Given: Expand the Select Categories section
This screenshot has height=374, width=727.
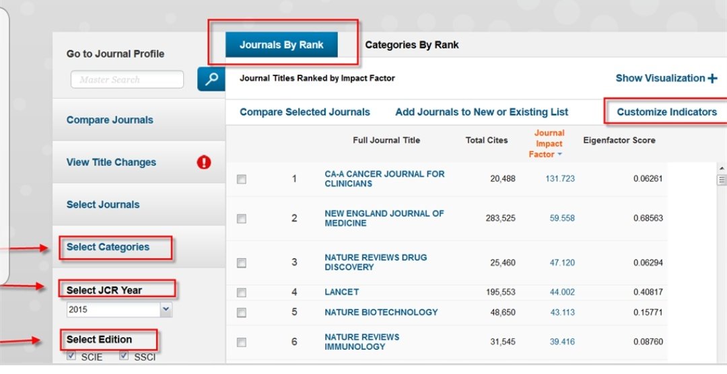Looking at the screenshot, I should pos(108,247).
